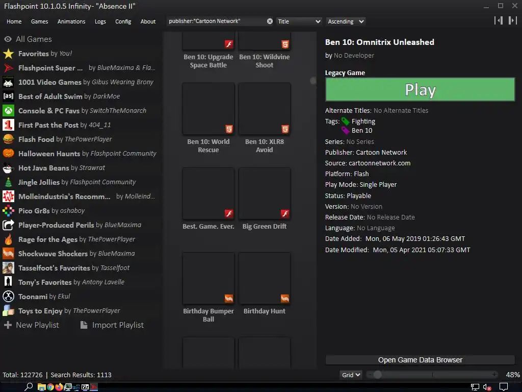The image size is (522, 392).
Task: Open Chrome from the taskbar
Action: coord(50,387)
